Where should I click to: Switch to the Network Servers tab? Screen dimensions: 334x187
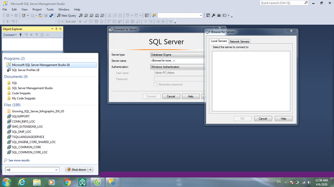pos(239,42)
